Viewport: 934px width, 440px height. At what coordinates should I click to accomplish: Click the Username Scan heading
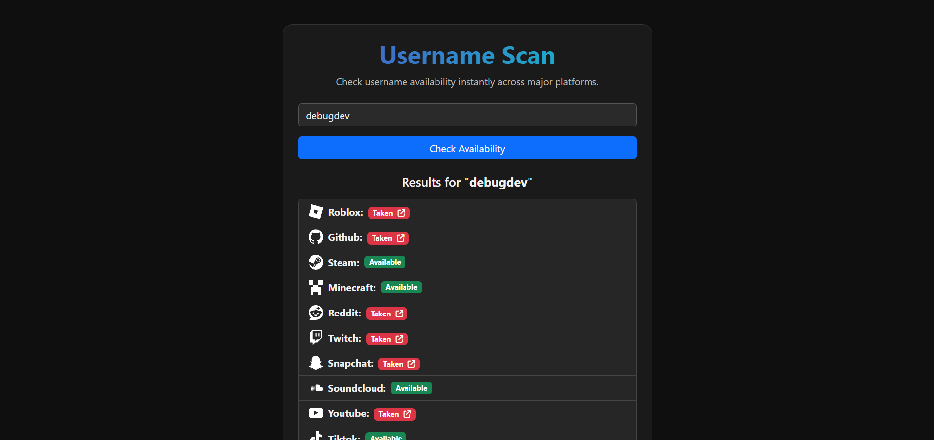467,55
